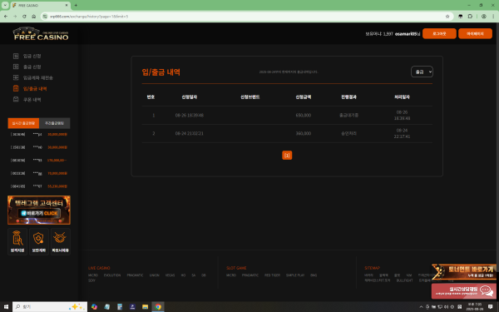Click the VEGAS link under LIVE CASINO

click(x=170, y=275)
